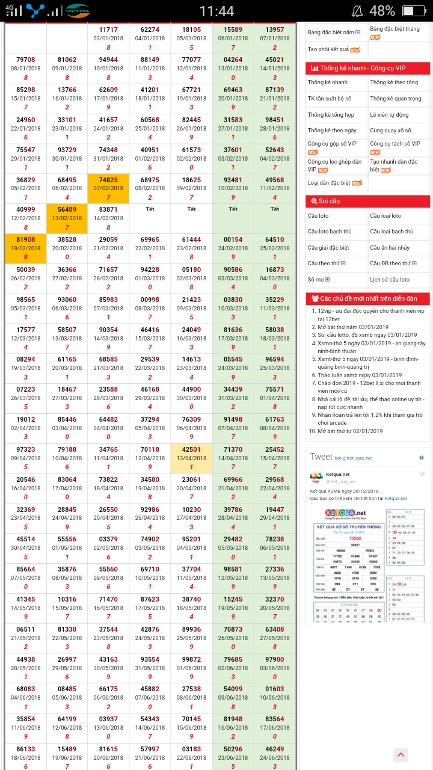The height and width of the screenshot is (770, 433).
Task: Open Công cụ gộp số VIP link
Action: click(332, 144)
